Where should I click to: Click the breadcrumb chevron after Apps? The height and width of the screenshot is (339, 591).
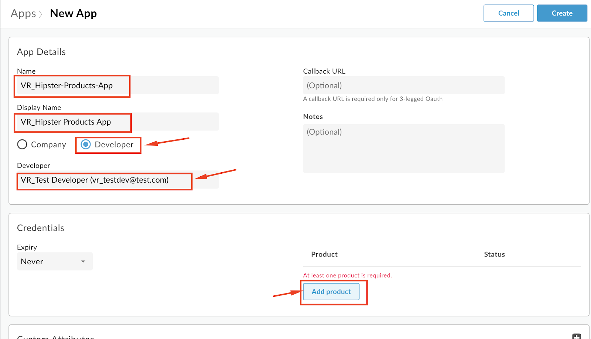(40, 14)
